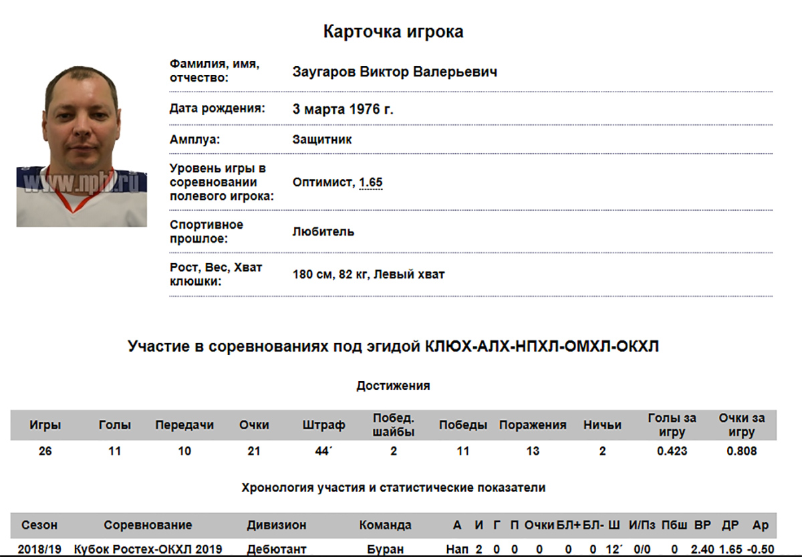The width and height of the screenshot is (802, 557).
Task: Click the Карточка игрока page heading
Action: (393, 31)
